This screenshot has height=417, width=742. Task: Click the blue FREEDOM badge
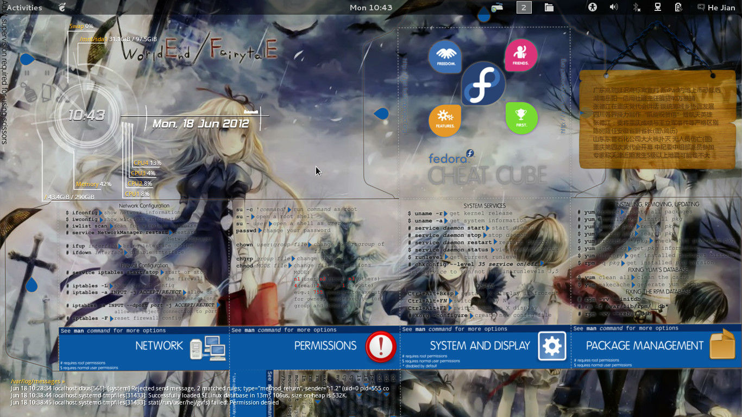click(445, 56)
